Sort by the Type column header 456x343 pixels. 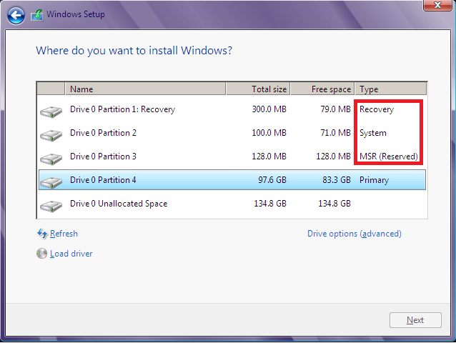pos(390,89)
